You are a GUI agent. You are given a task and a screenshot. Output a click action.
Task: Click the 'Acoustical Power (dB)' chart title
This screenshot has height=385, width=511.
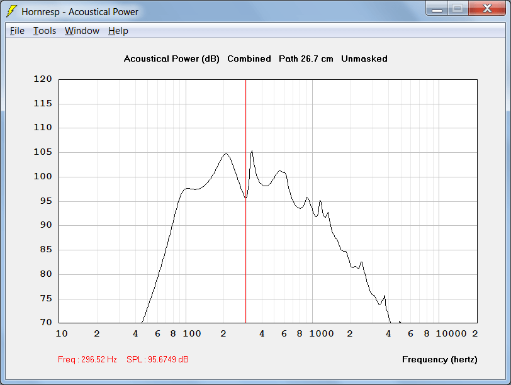[x=171, y=59]
